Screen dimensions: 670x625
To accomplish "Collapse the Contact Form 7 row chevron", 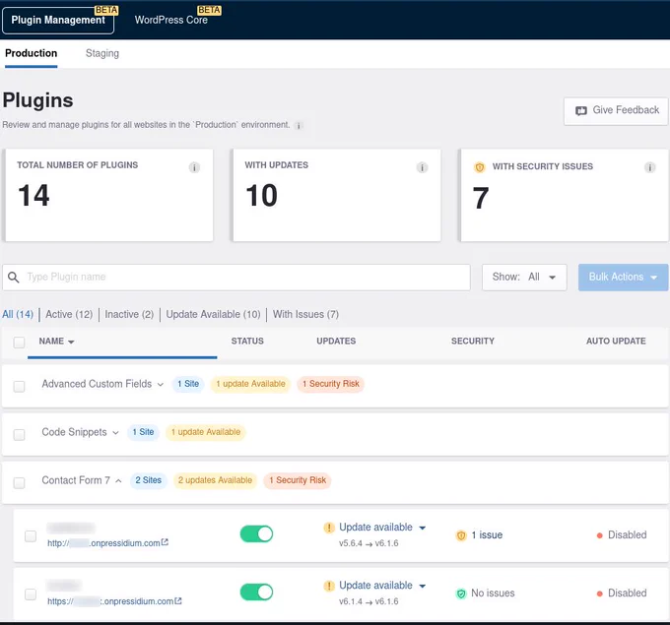I will pyautogui.click(x=118, y=481).
